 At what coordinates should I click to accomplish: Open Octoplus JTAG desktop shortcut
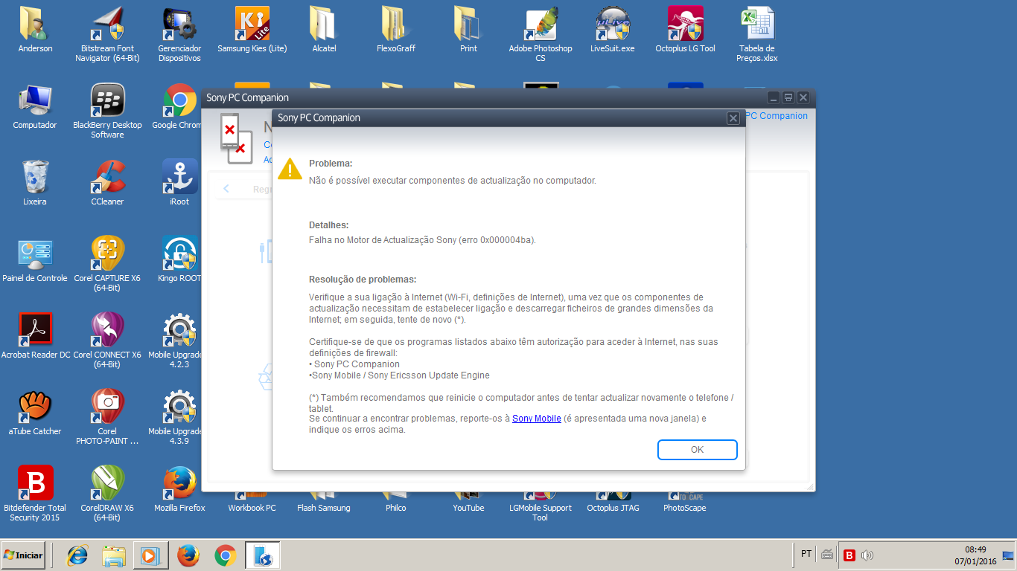point(613,503)
